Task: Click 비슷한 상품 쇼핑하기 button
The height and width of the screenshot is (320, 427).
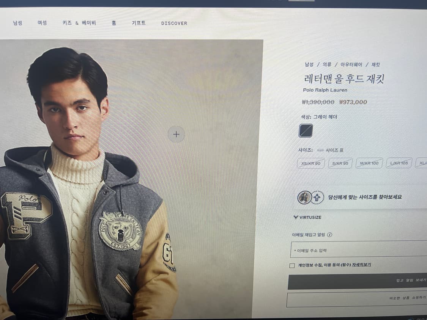Action: [357, 299]
